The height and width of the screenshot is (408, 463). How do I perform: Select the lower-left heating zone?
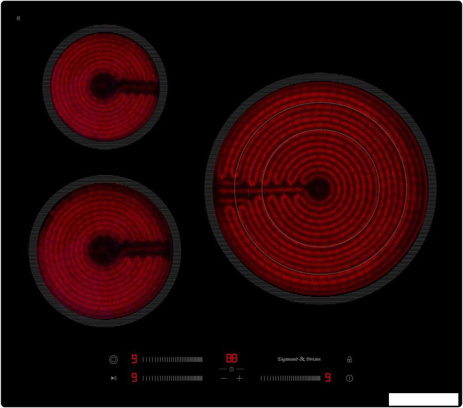point(105,251)
